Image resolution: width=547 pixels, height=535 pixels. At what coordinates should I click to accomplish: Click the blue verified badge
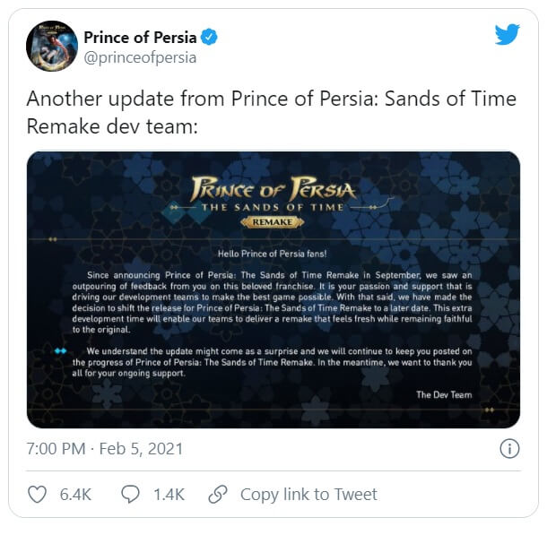point(210,37)
